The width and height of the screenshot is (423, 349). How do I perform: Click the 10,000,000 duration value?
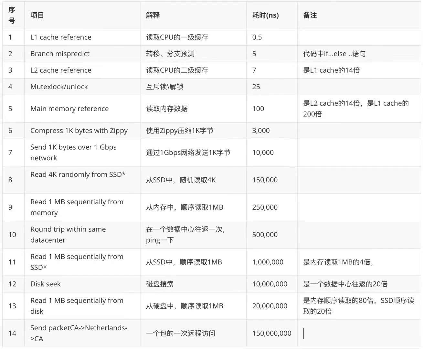[270, 284]
